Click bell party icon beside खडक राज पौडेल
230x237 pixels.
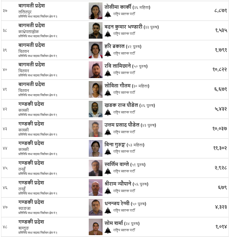(x=108, y=112)
